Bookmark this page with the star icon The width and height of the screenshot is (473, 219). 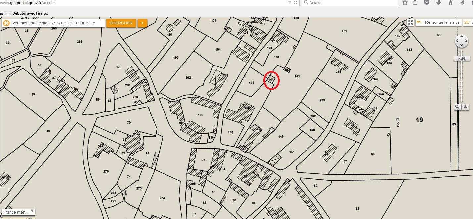click(405, 2)
